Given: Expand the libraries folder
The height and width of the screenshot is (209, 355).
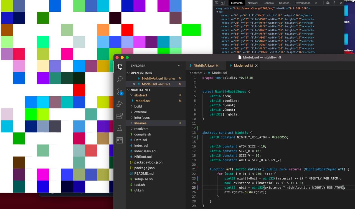Looking at the screenshot, I should 140,123.
